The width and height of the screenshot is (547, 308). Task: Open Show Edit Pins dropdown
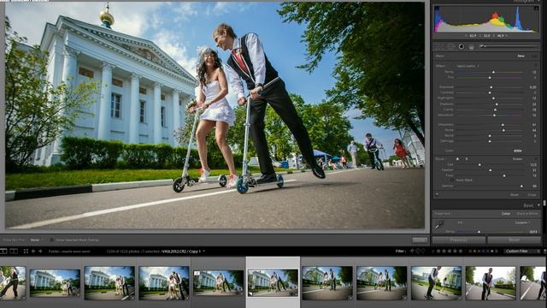click(x=36, y=240)
